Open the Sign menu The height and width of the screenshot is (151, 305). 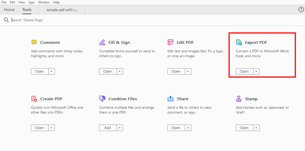tap(31, 2)
